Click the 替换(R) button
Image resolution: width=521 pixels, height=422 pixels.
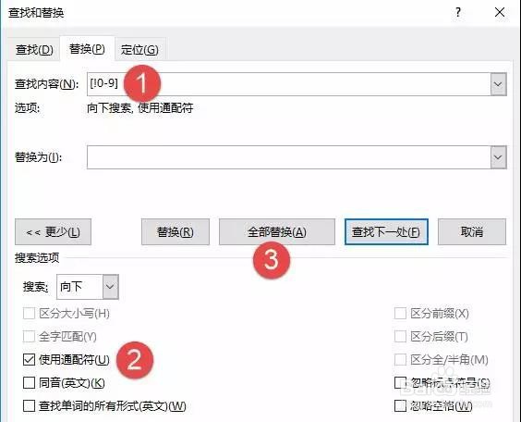click(176, 232)
